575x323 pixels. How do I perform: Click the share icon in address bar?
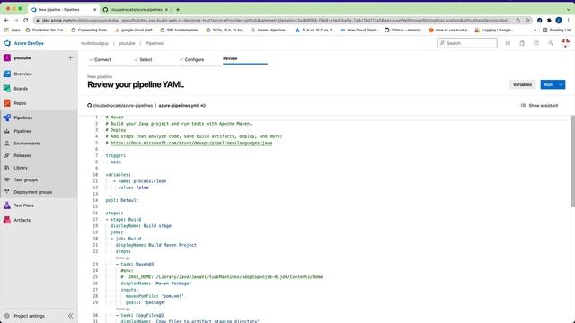(518, 20)
